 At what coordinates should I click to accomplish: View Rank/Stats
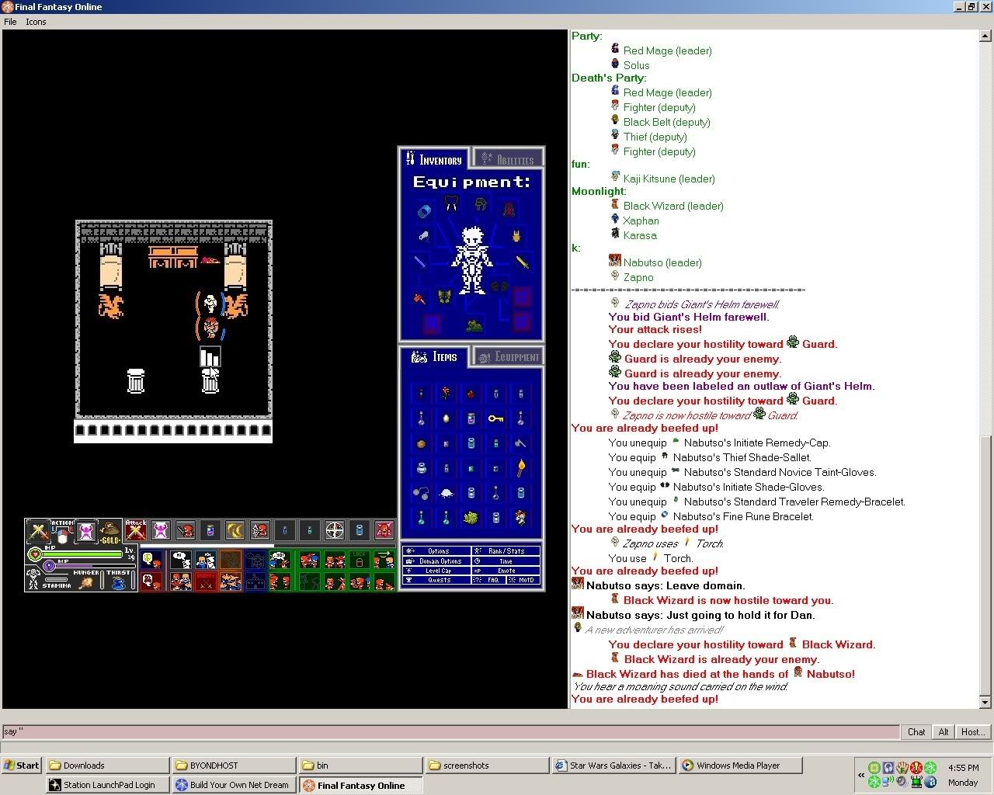(506, 551)
